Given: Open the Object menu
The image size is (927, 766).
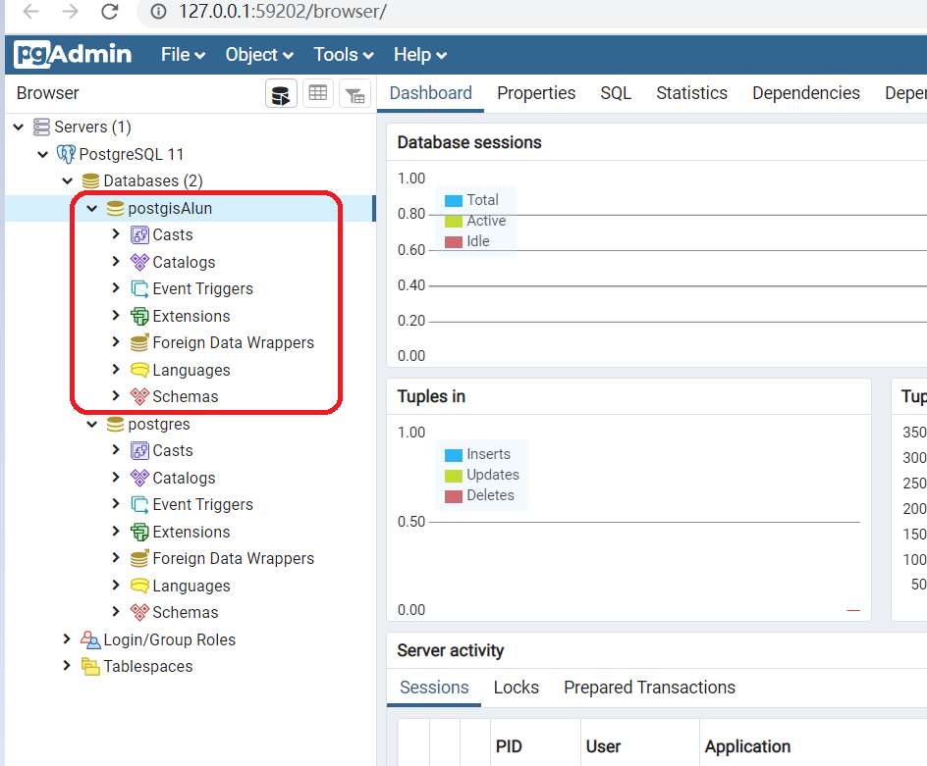Looking at the screenshot, I should [x=259, y=55].
